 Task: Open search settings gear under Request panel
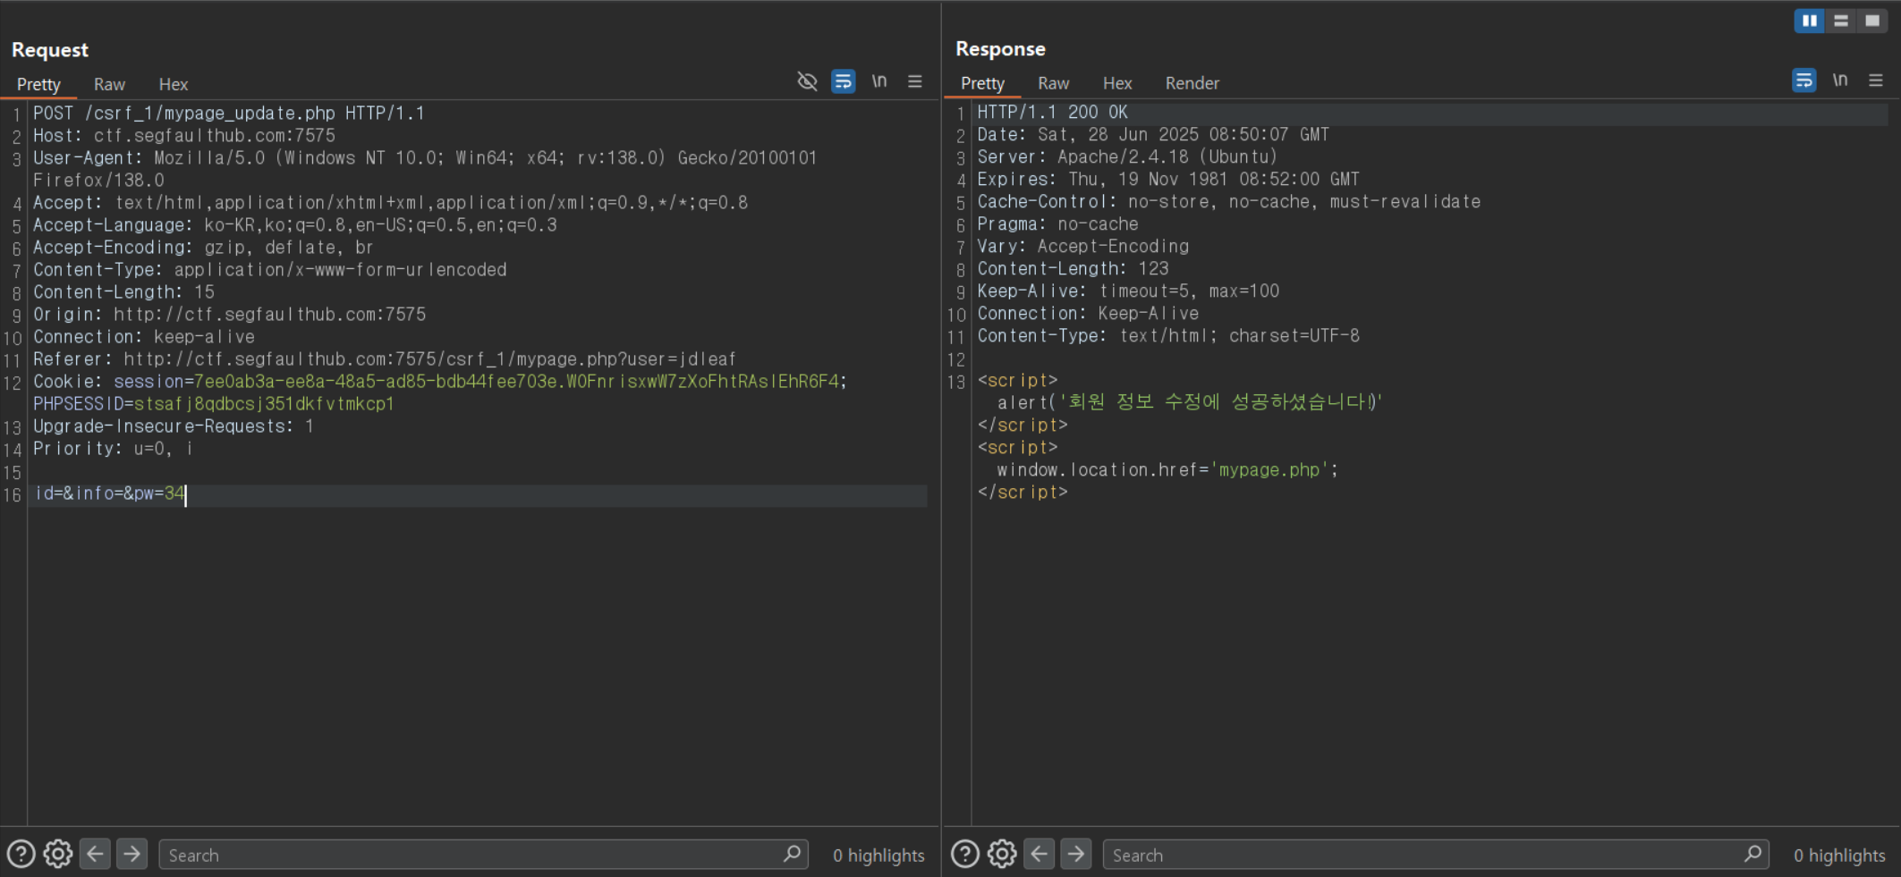(x=58, y=854)
